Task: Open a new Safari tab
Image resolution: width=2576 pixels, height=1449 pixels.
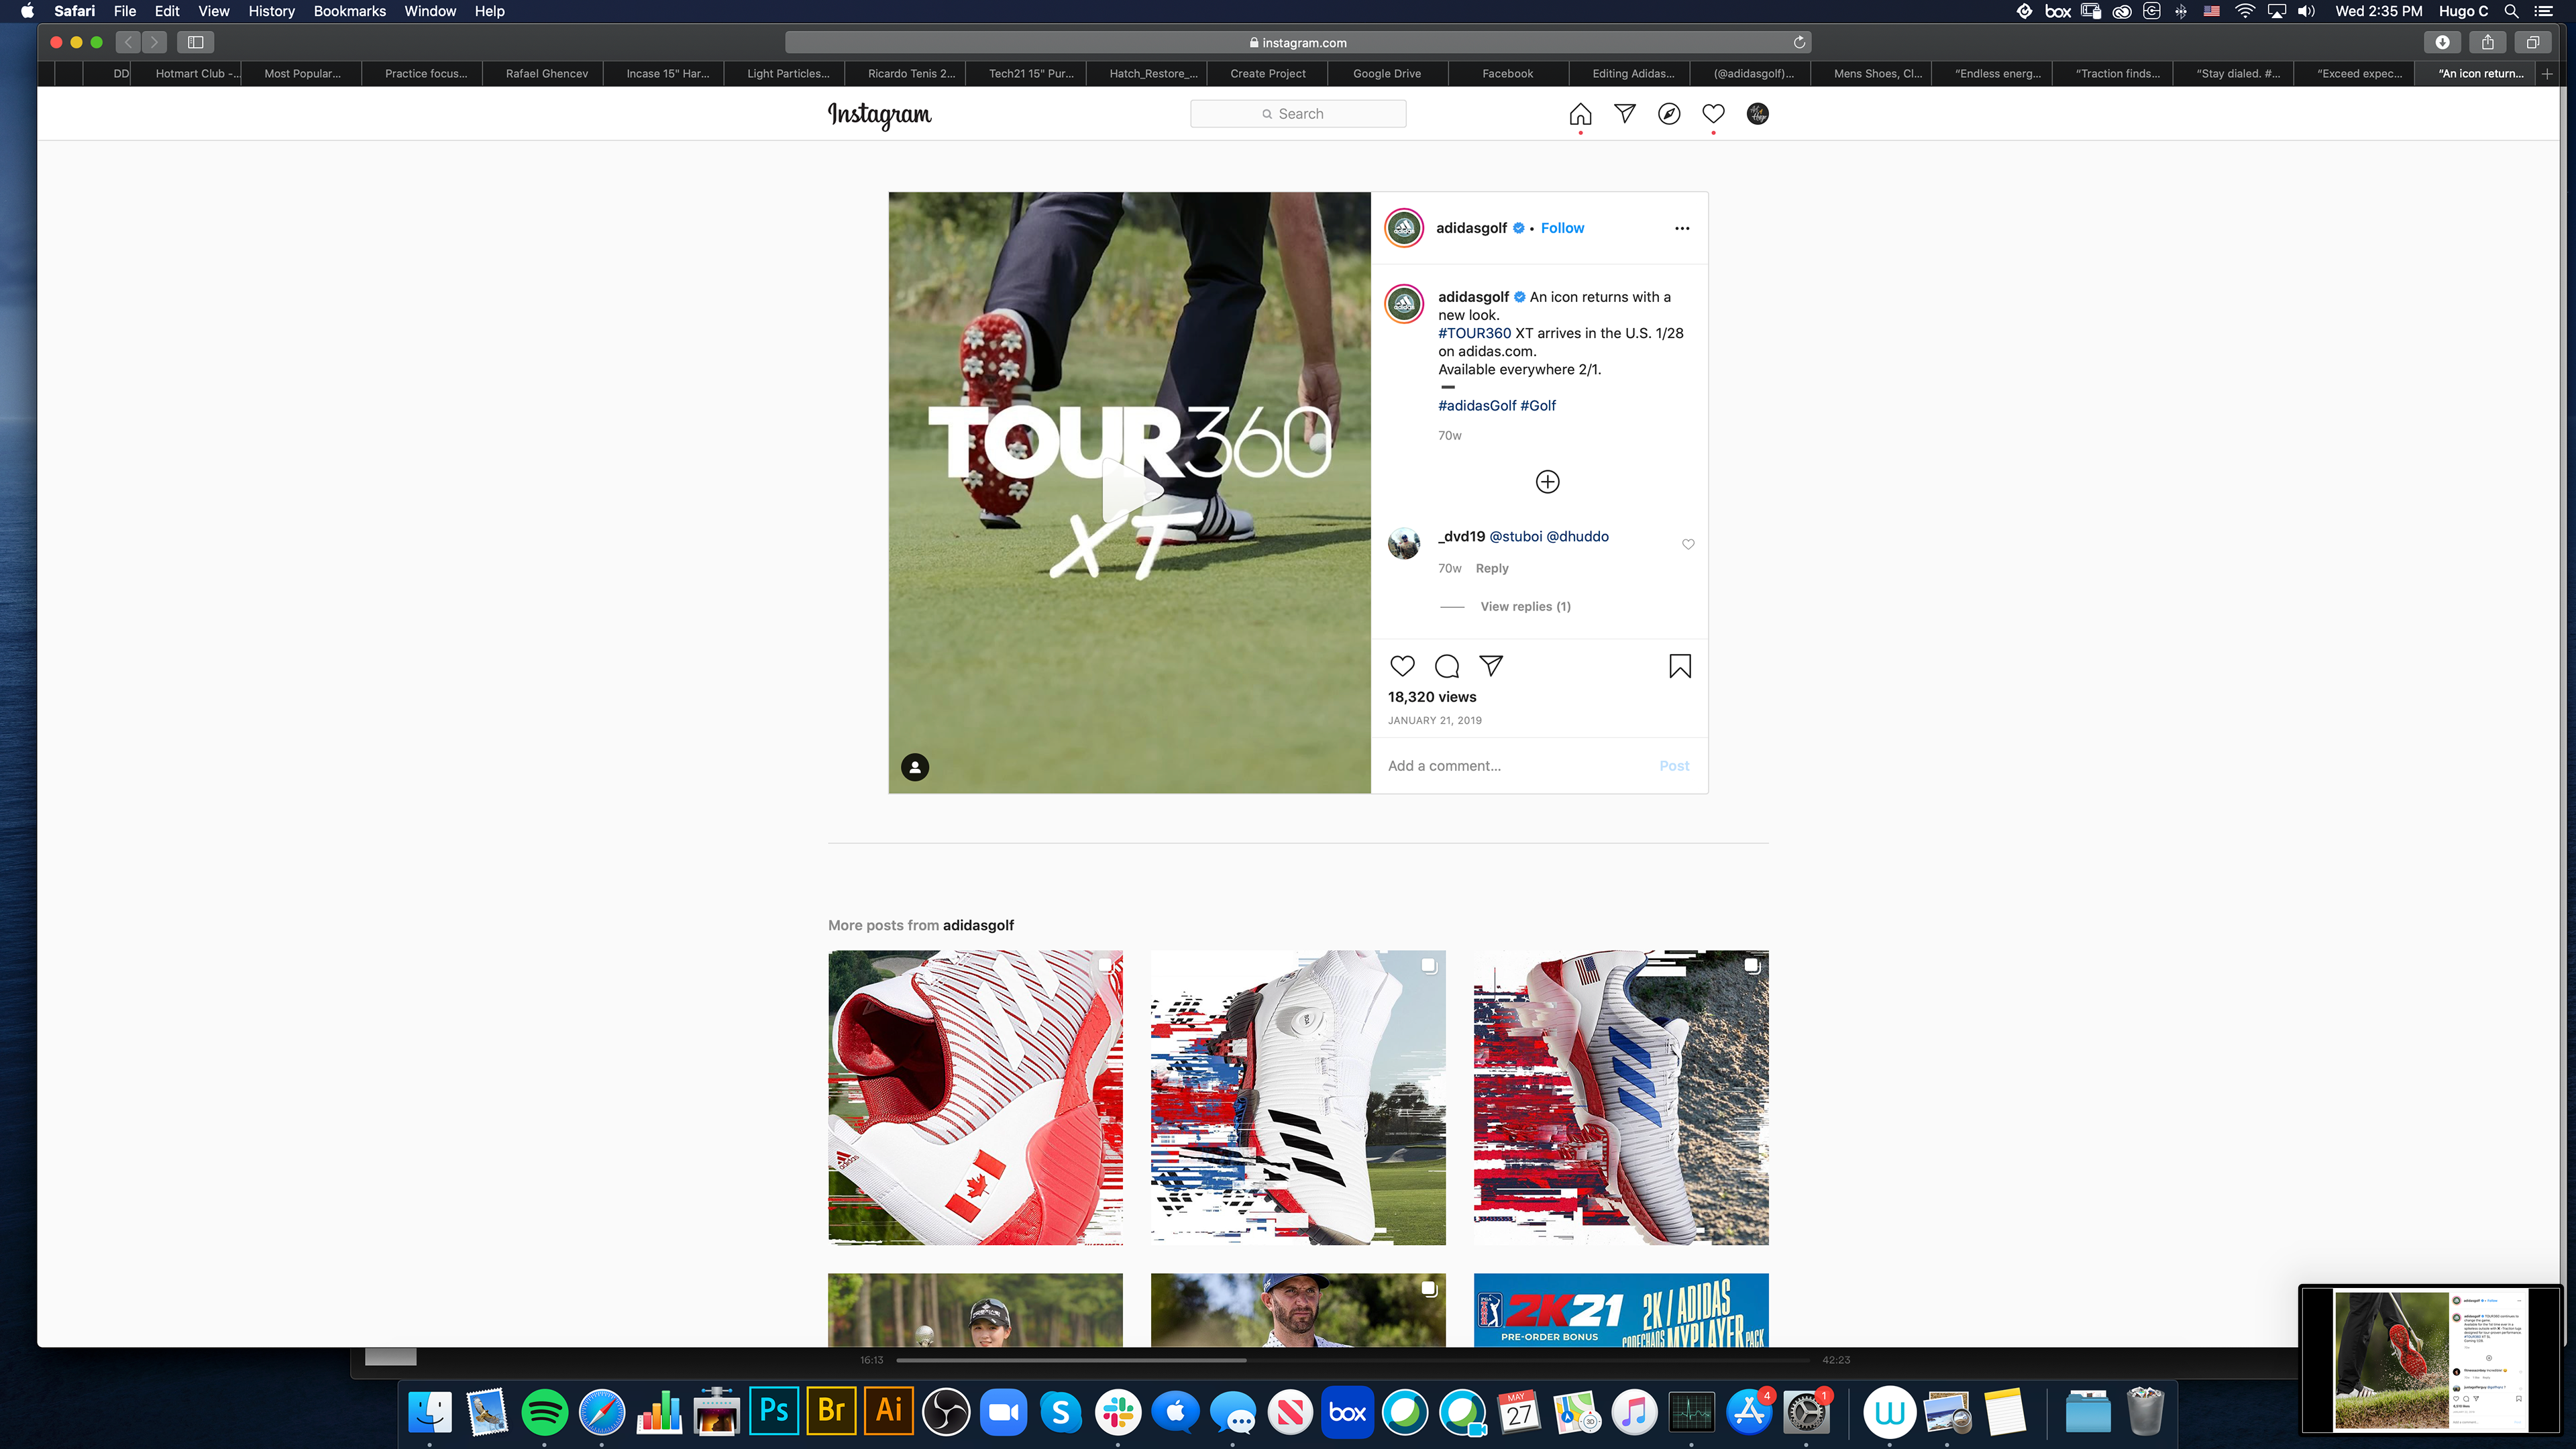Action: coord(2547,73)
